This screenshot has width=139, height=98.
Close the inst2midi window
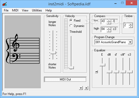[x=132, y=3]
